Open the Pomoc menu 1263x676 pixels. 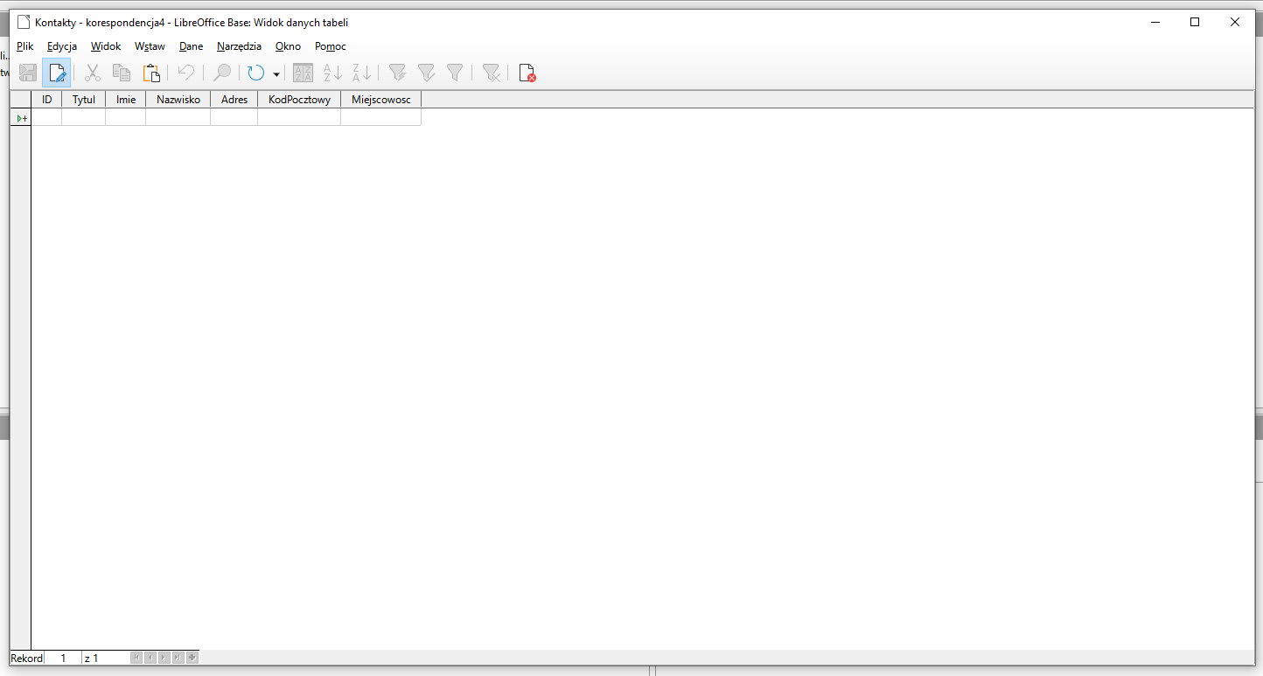(x=331, y=46)
